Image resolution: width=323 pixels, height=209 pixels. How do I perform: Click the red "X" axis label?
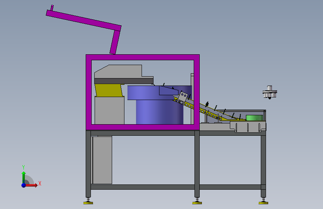[40, 183]
